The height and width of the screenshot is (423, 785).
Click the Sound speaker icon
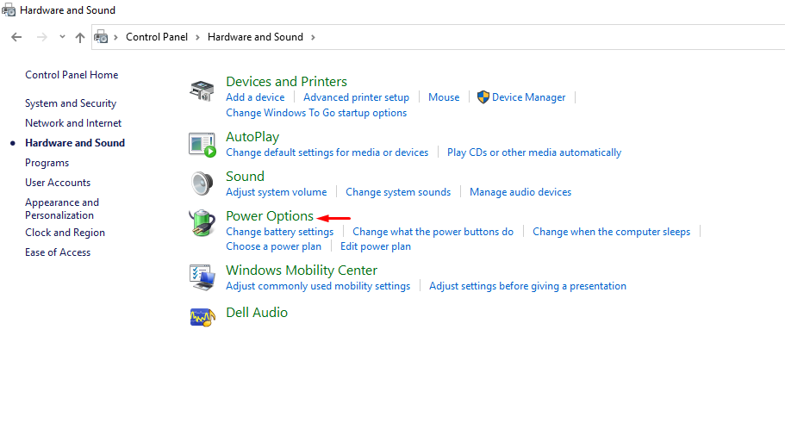(x=202, y=184)
